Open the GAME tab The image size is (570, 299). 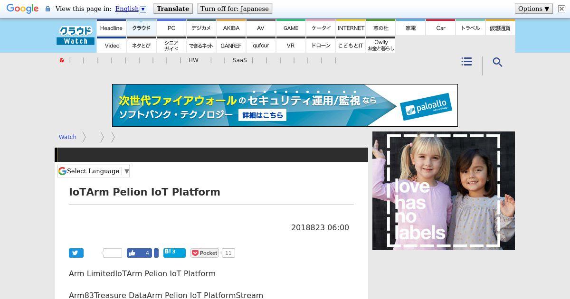[x=291, y=28]
